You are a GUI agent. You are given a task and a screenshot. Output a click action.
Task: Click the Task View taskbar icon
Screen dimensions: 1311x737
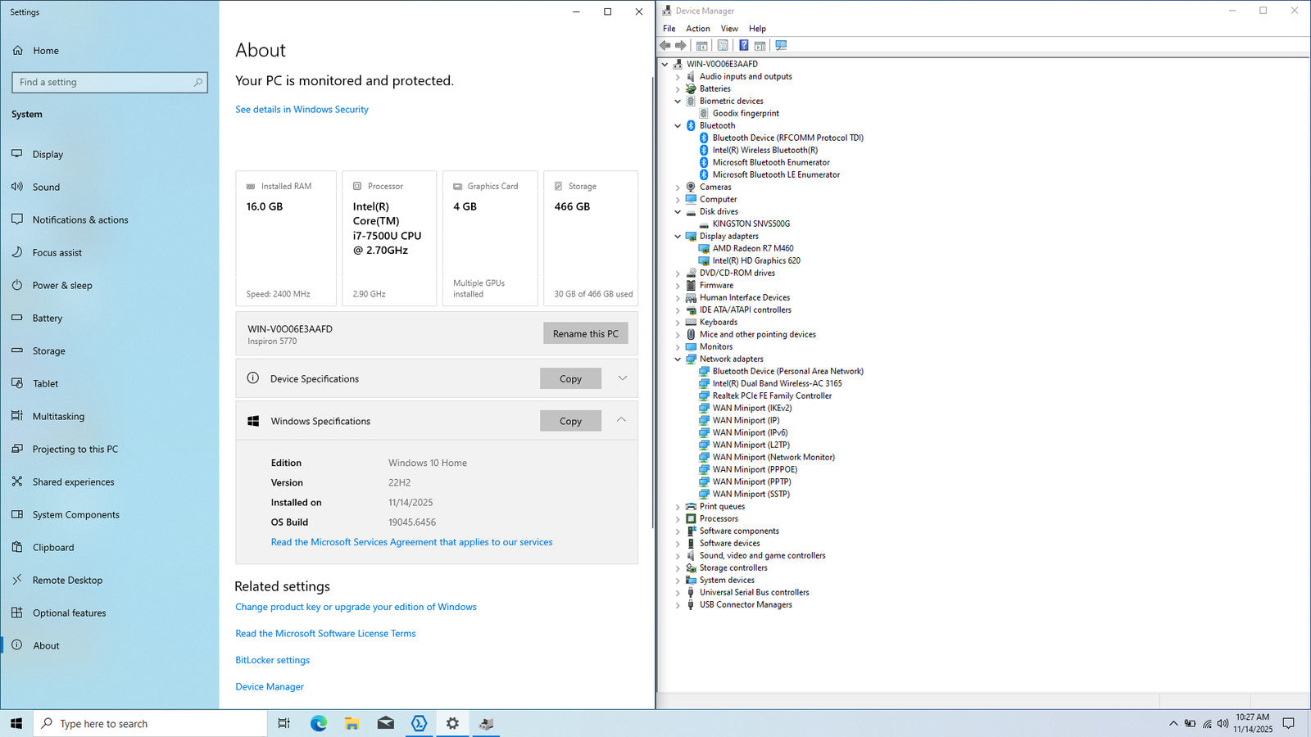coord(284,723)
